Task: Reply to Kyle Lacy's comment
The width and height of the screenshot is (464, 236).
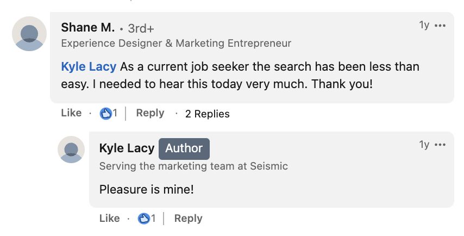Action: (188, 219)
